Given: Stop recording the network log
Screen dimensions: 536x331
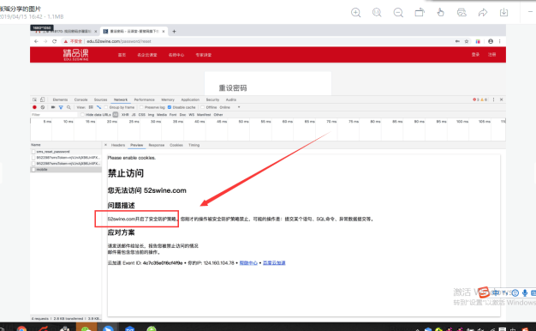Looking at the screenshot, I should pos(34,107).
